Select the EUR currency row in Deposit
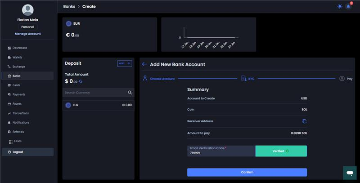The image size is (360, 183). [98, 105]
